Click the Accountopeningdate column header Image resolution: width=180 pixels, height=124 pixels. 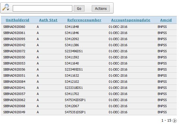(x=131, y=20)
